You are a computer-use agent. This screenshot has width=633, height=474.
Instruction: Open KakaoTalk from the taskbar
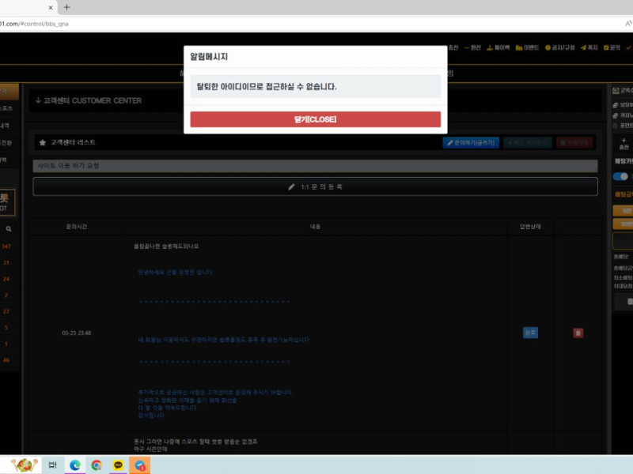pyautogui.click(x=119, y=465)
